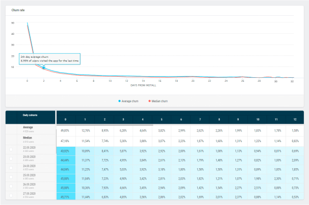Viewport: 309px width, 205px height.
Task: Click the Average day 0 value 49,85%
Action: click(66, 130)
